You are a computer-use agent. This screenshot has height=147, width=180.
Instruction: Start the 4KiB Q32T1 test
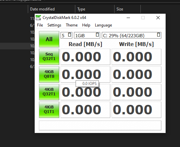coord(49,92)
